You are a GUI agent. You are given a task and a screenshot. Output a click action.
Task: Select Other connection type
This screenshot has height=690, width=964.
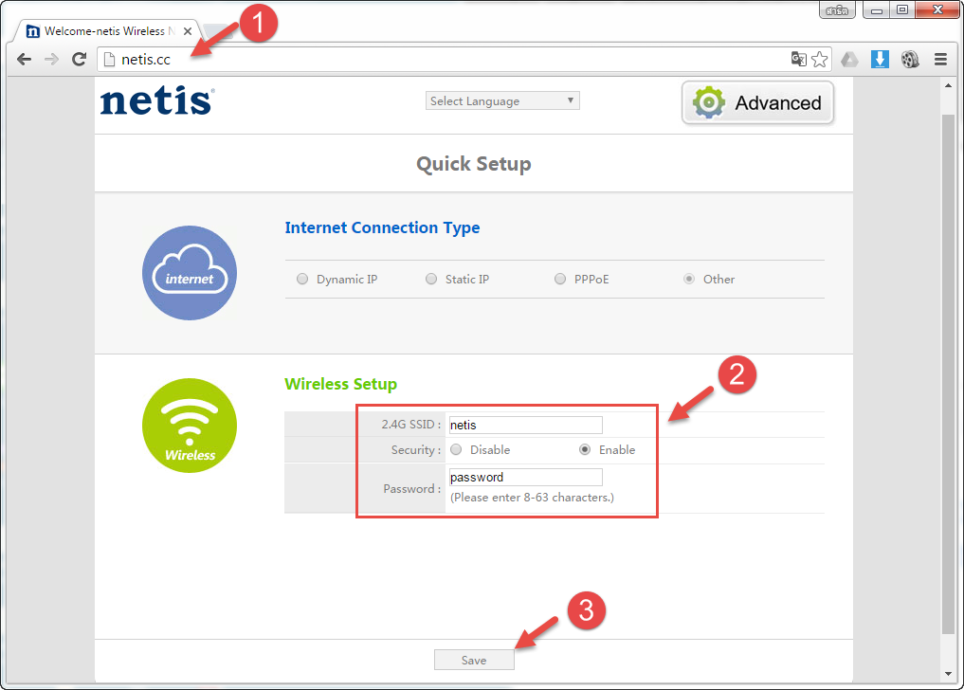(689, 280)
